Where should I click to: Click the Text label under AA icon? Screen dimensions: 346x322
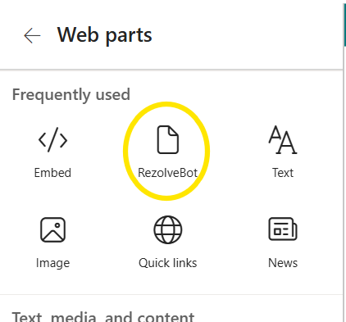click(283, 173)
